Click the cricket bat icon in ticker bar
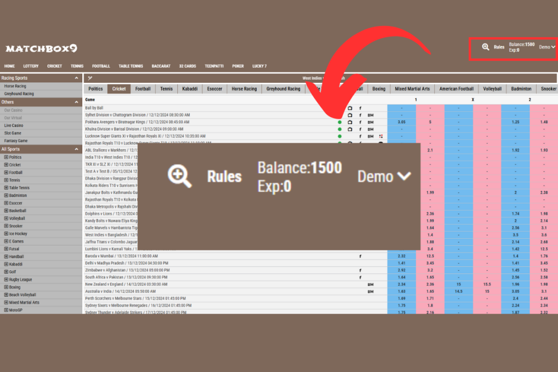The height and width of the screenshot is (372, 558). click(x=90, y=78)
